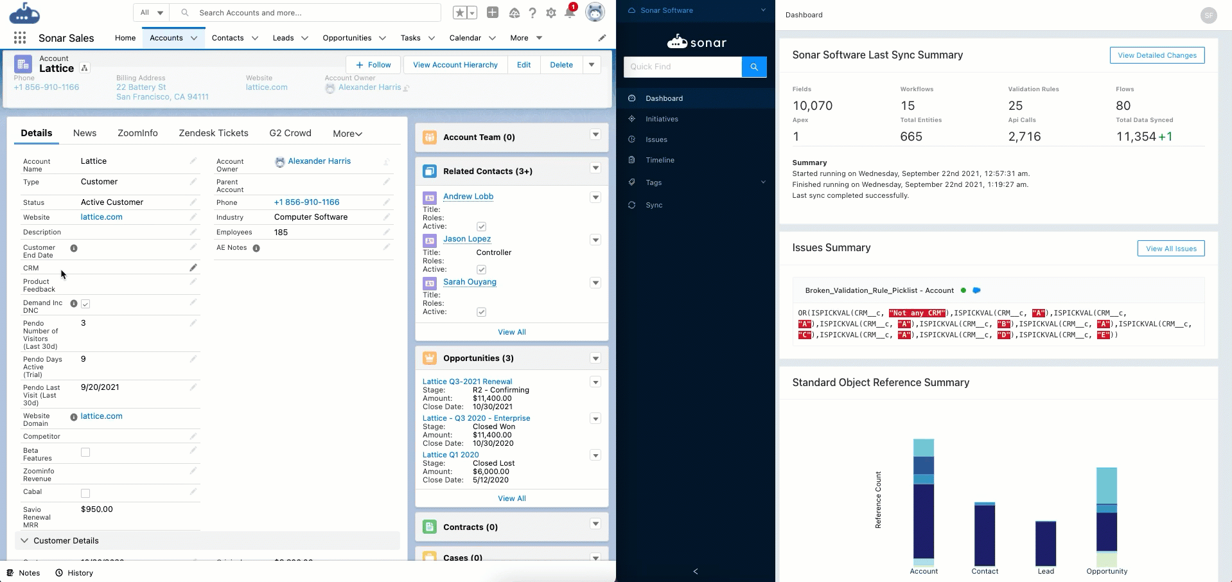
Task: Click the Timeline icon in Sonar sidebar
Action: point(632,160)
